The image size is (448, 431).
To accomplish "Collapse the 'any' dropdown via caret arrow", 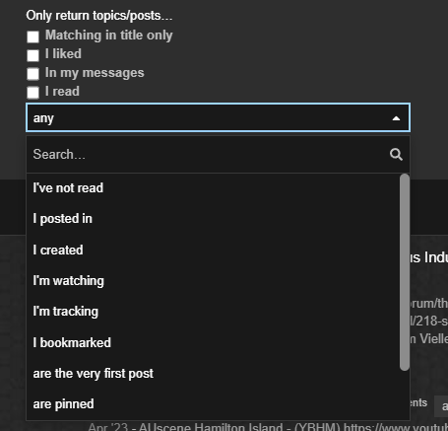I will point(396,118).
